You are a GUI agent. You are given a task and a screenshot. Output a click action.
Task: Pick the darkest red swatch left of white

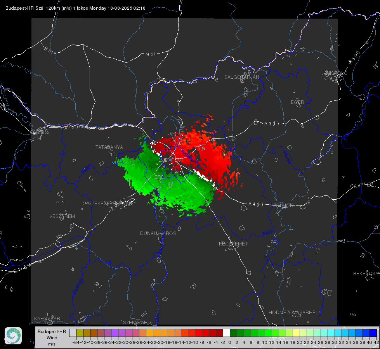coord(219,333)
